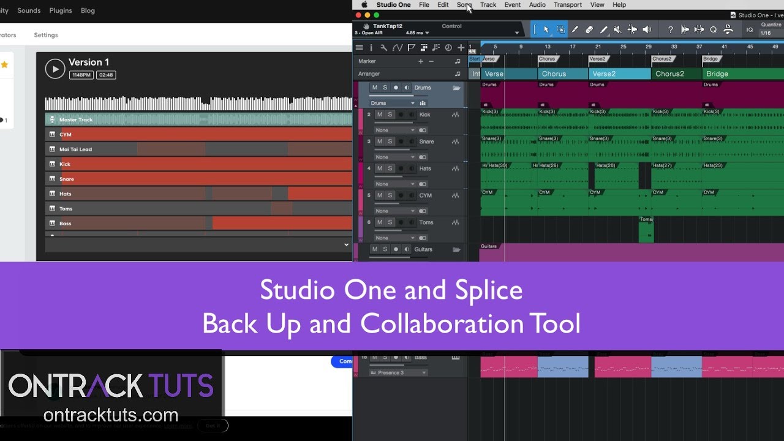This screenshot has height=441, width=784.
Task: Remove marker with the minus button
Action: pos(431,61)
